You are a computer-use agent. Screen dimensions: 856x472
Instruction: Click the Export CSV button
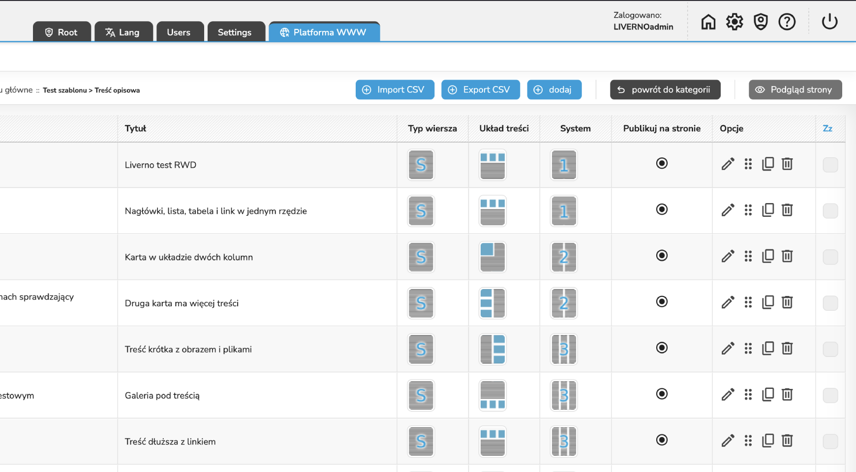(481, 89)
